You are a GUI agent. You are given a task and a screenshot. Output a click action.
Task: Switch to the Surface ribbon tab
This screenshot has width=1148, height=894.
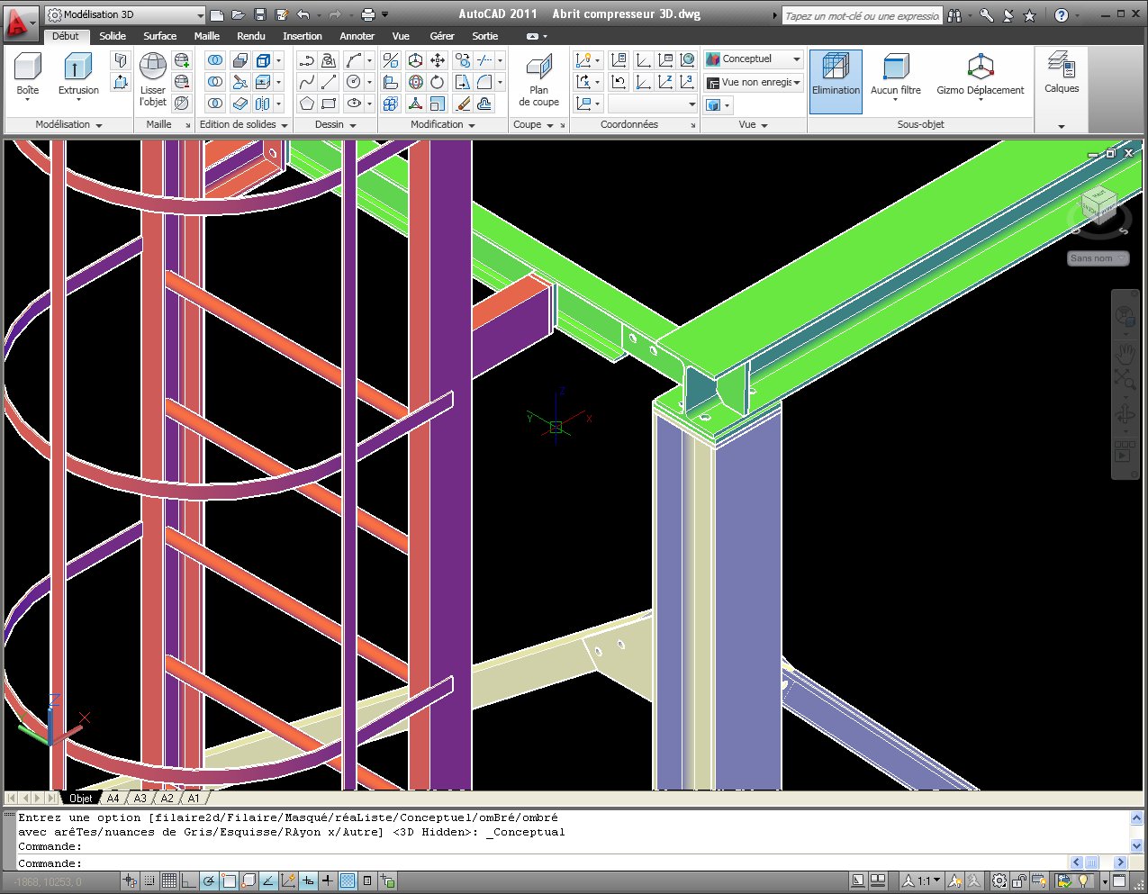159,36
